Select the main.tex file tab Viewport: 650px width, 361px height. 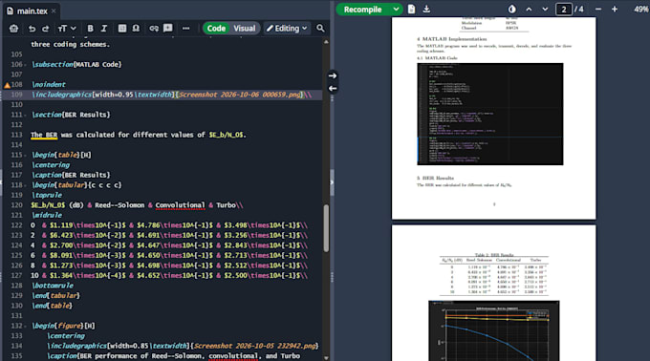tap(32, 11)
